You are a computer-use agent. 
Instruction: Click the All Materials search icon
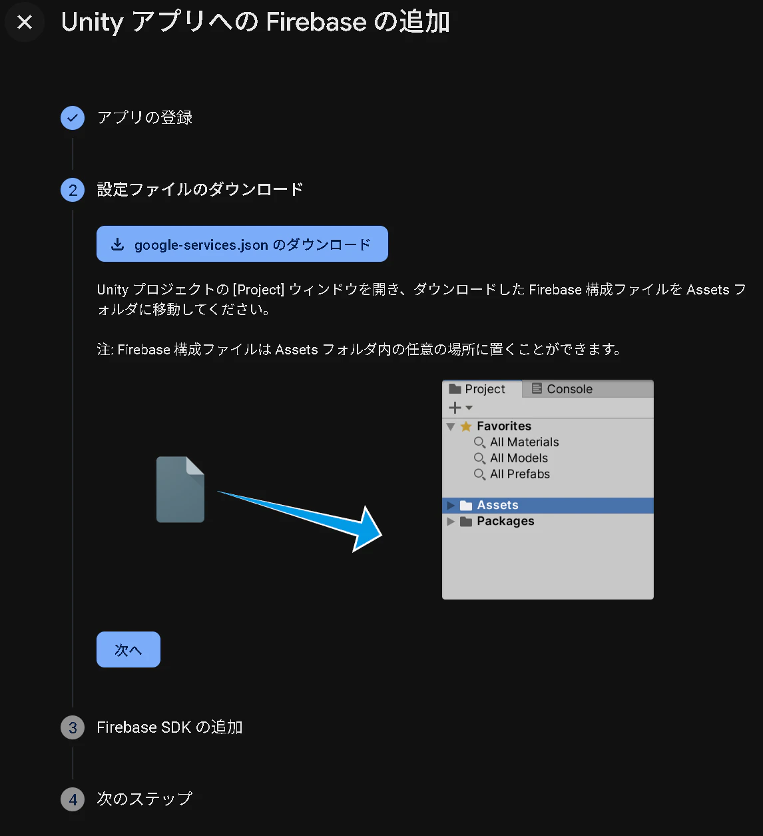click(x=479, y=442)
